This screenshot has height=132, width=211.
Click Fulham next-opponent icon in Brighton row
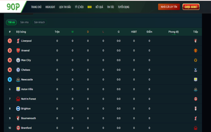[195, 109]
